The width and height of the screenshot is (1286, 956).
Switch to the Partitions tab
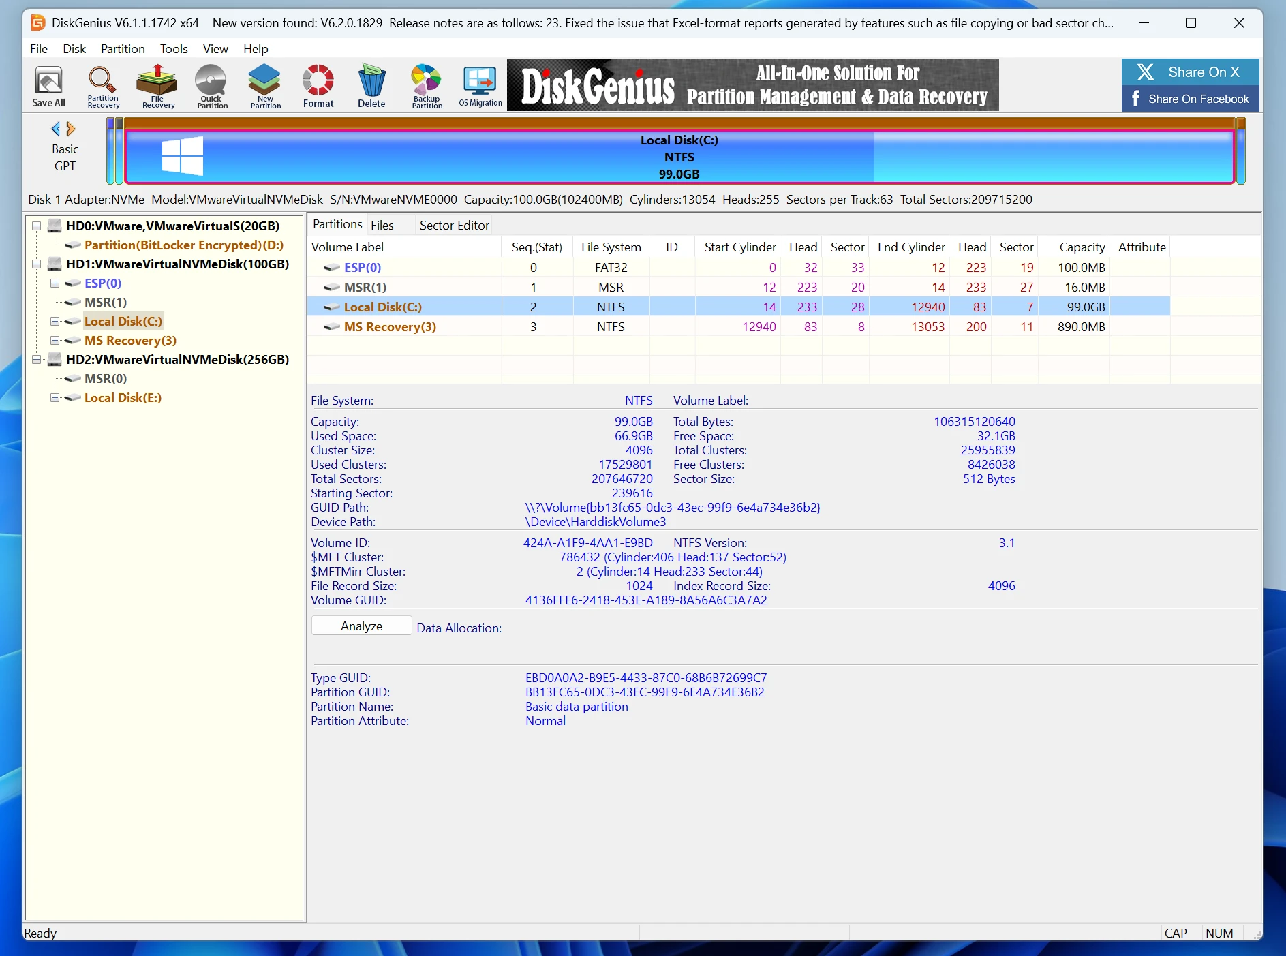click(x=337, y=224)
